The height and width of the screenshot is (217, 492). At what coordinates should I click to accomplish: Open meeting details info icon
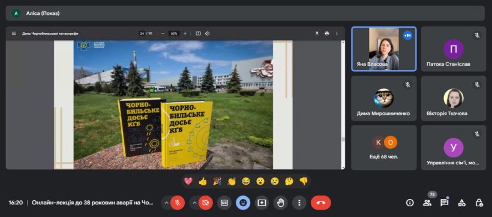tap(410, 203)
